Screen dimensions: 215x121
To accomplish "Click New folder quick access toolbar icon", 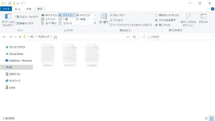I will pos(14,3).
